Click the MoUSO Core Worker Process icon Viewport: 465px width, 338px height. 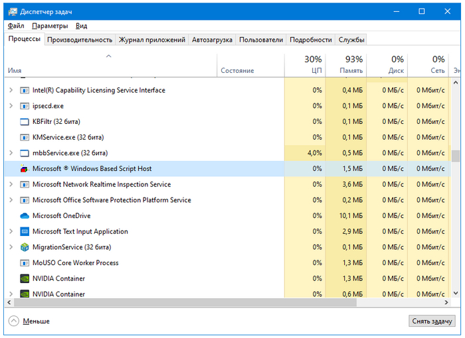pyautogui.click(x=25, y=263)
